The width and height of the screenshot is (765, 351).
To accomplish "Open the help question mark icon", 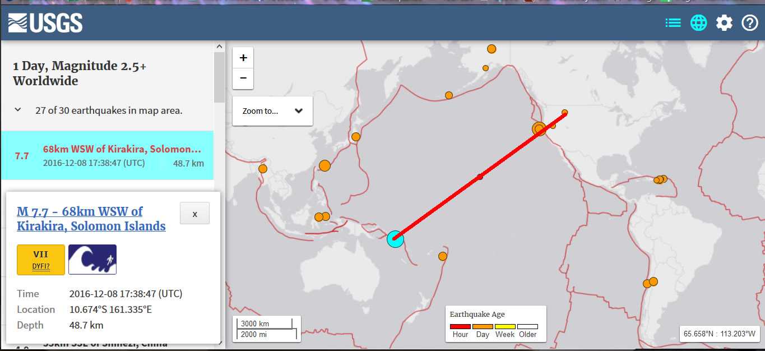I will click(750, 23).
